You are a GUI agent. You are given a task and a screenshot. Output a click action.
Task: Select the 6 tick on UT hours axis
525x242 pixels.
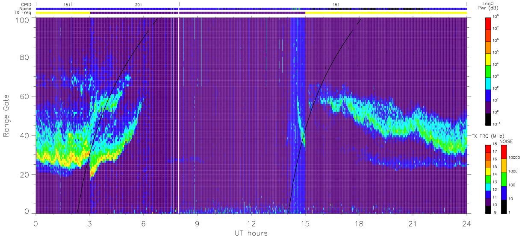143,224
